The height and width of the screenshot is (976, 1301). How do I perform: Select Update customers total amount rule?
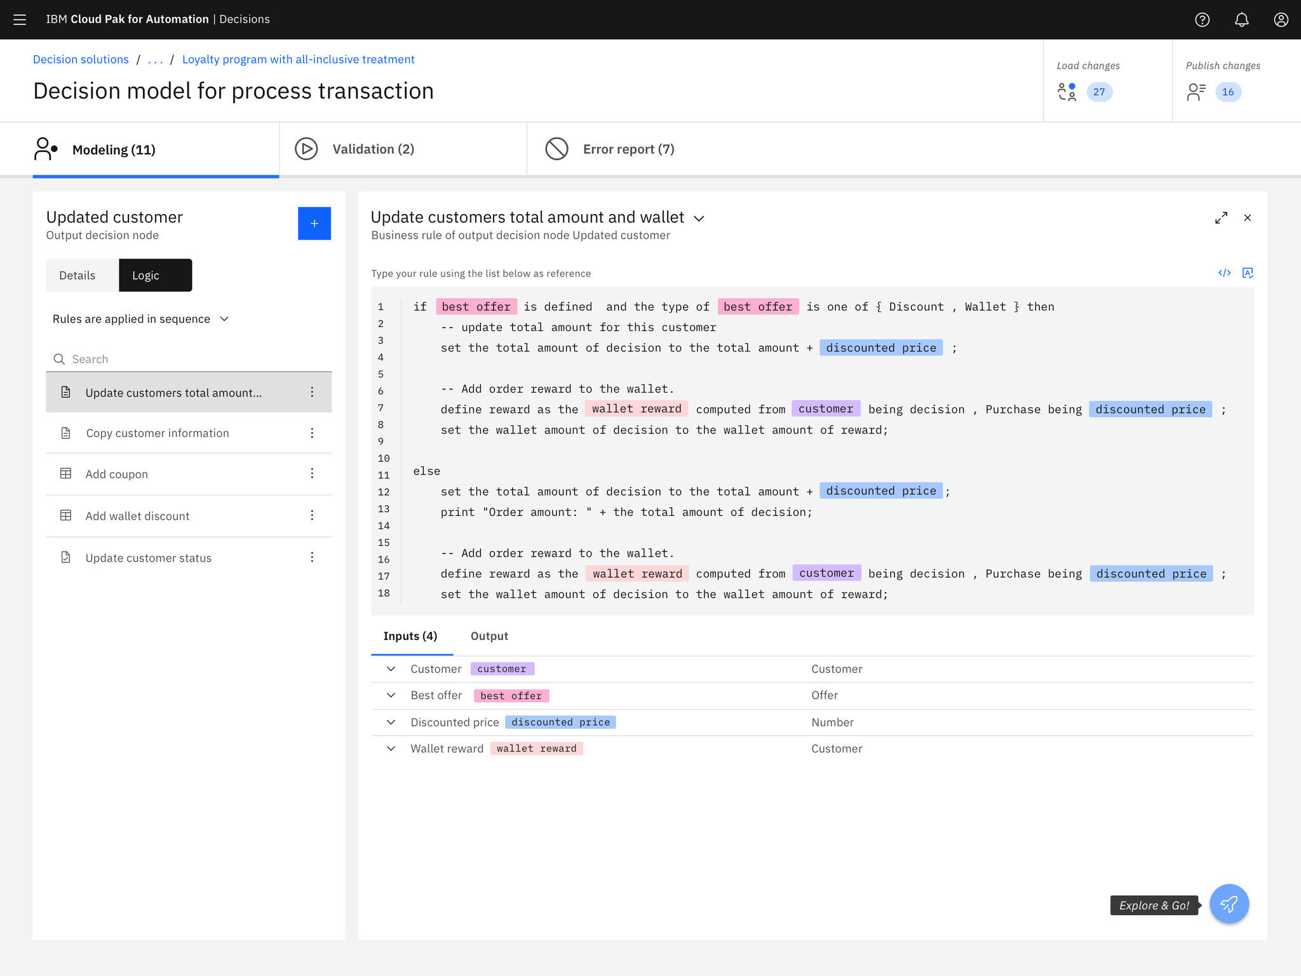pos(189,392)
